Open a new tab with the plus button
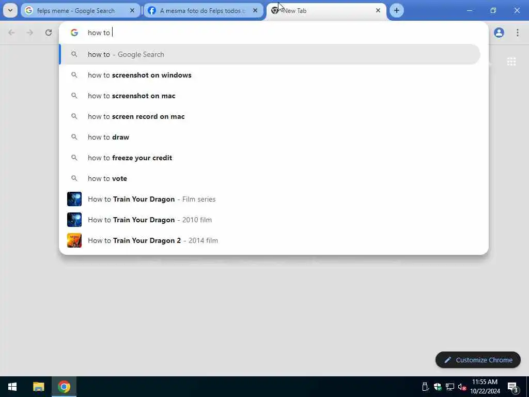 click(x=397, y=10)
